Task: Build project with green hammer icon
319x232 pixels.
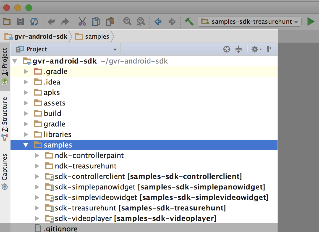Action: coord(189,21)
